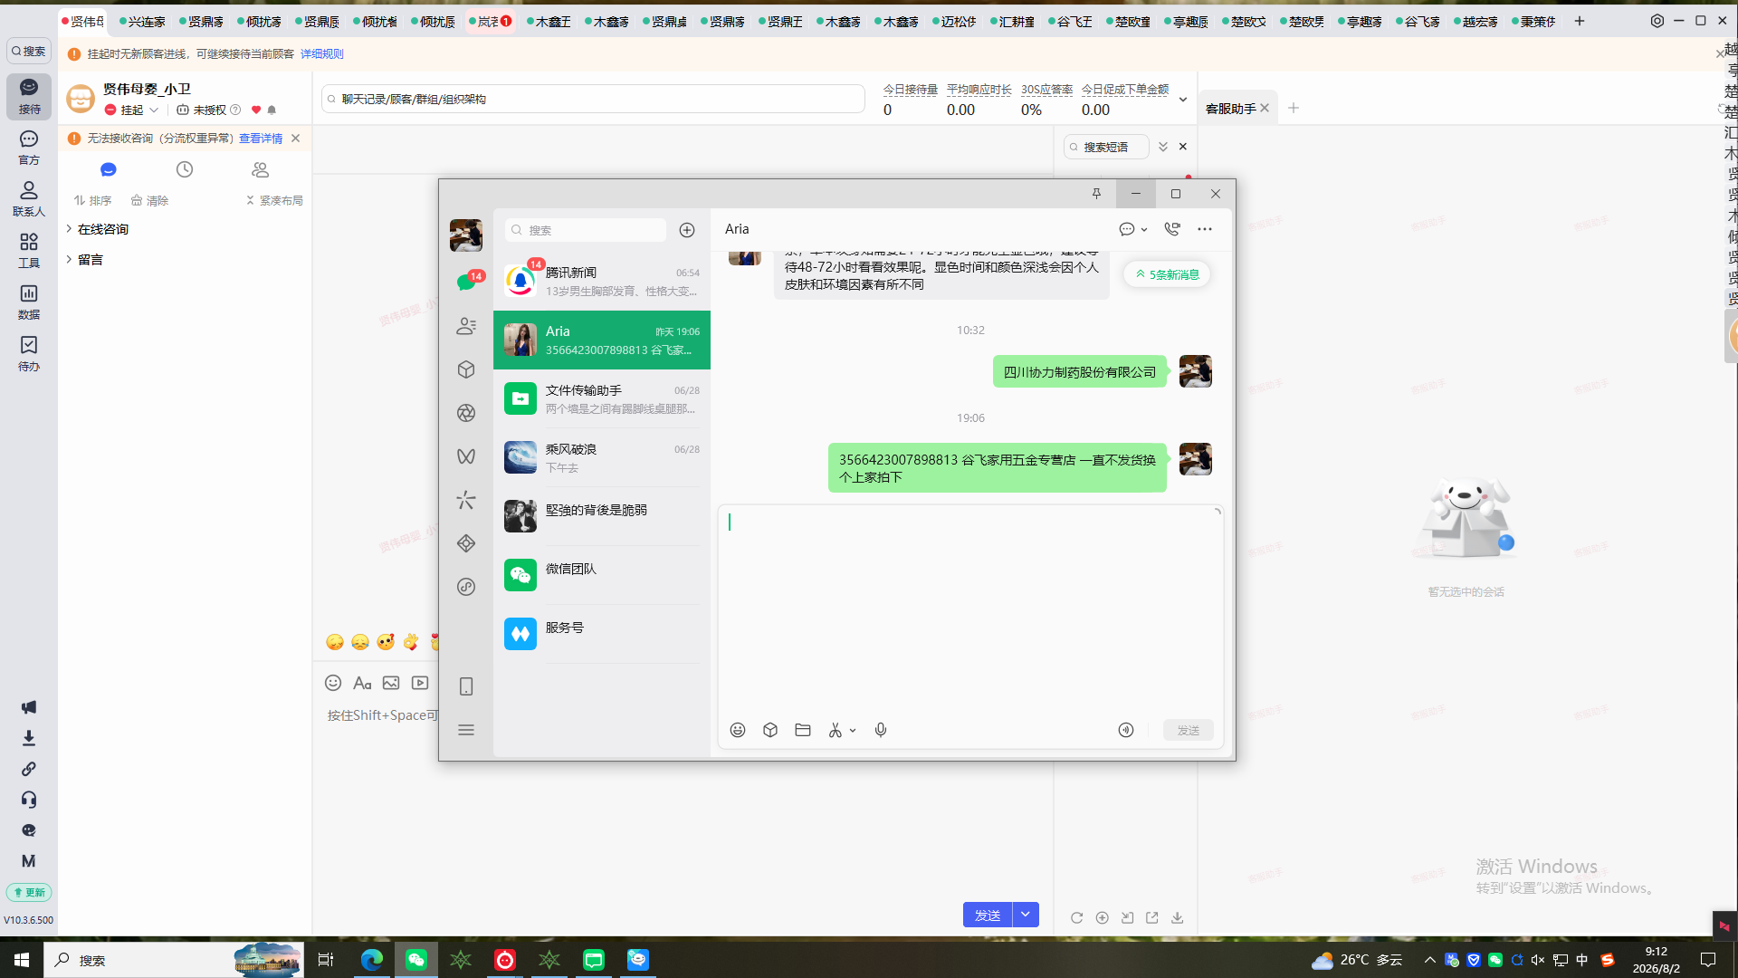The image size is (1738, 978).
Task: Expand the 留言 group
Action: (69, 259)
